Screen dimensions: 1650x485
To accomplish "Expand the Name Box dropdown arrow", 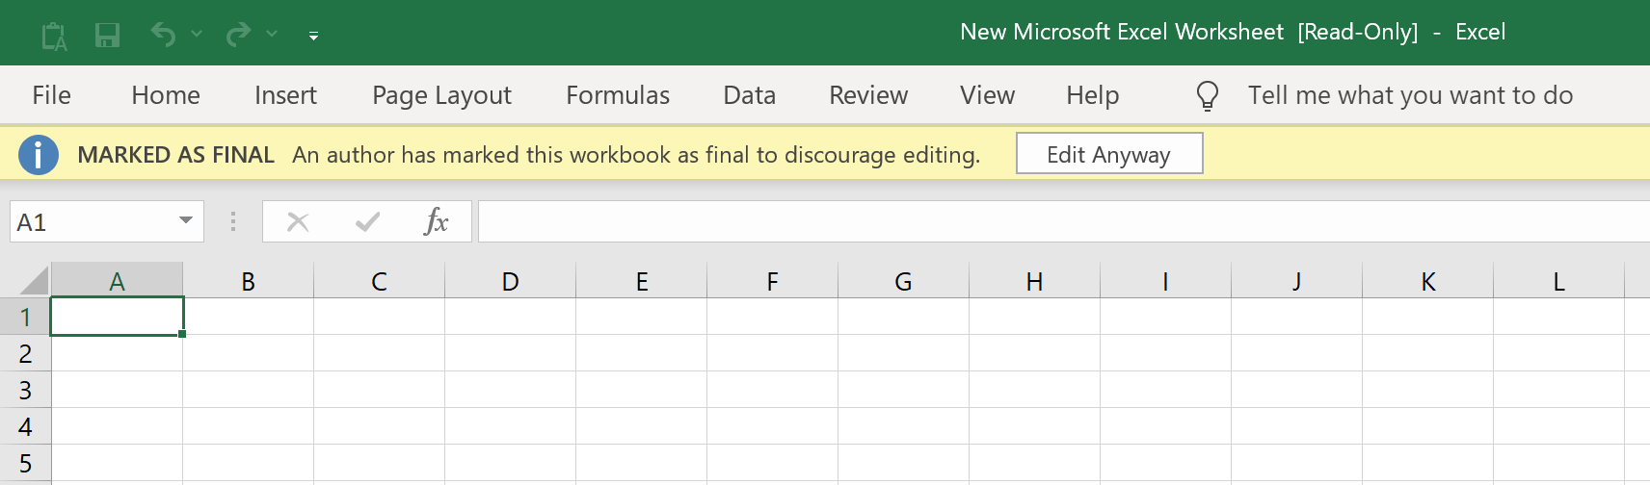I will coord(186,221).
